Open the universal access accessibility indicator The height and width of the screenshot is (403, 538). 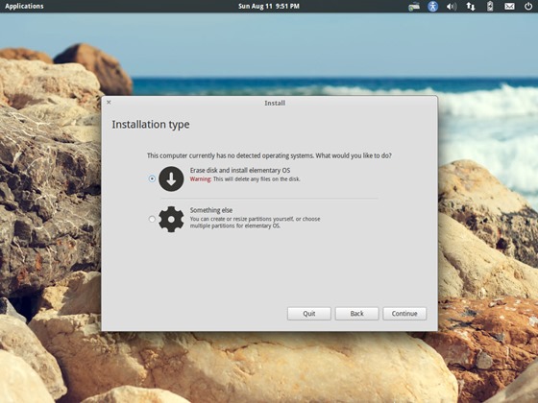coord(432,6)
